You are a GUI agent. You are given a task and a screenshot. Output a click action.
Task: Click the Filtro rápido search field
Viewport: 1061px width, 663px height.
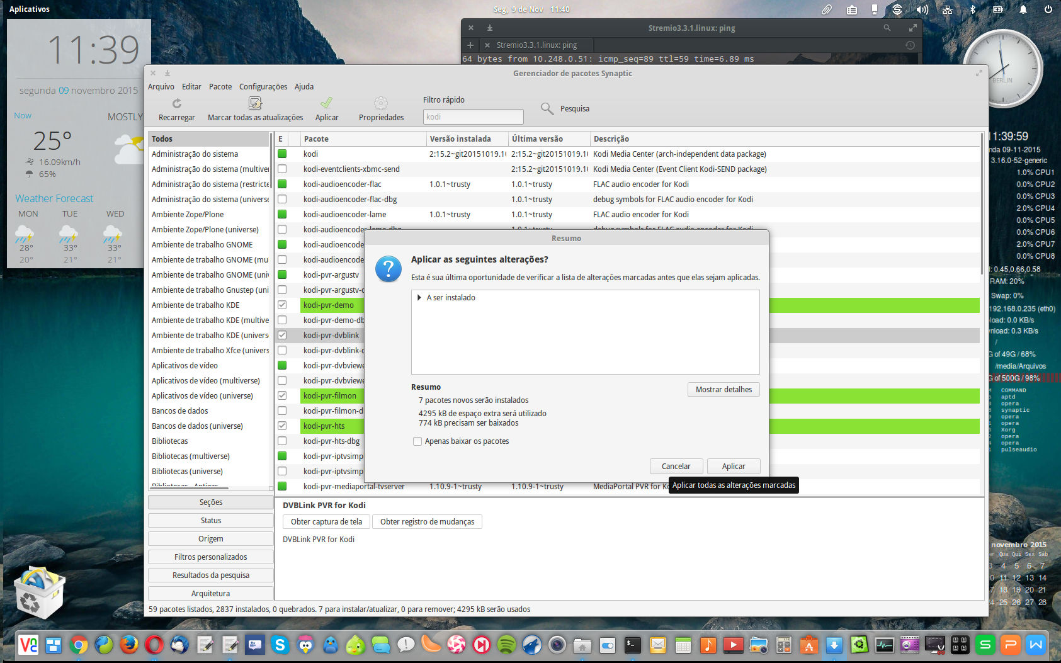[x=473, y=117]
